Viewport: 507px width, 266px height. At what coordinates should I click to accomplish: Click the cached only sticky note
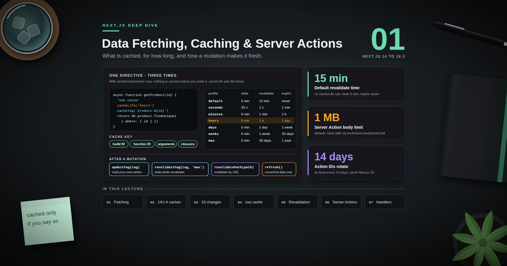[x=47, y=221]
